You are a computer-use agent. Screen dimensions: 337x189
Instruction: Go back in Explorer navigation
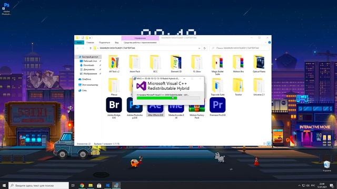tap(77, 48)
